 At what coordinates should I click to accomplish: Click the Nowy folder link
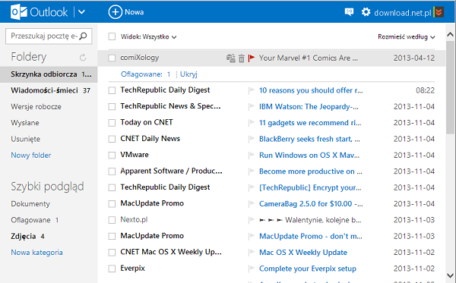pyautogui.click(x=31, y=156)
